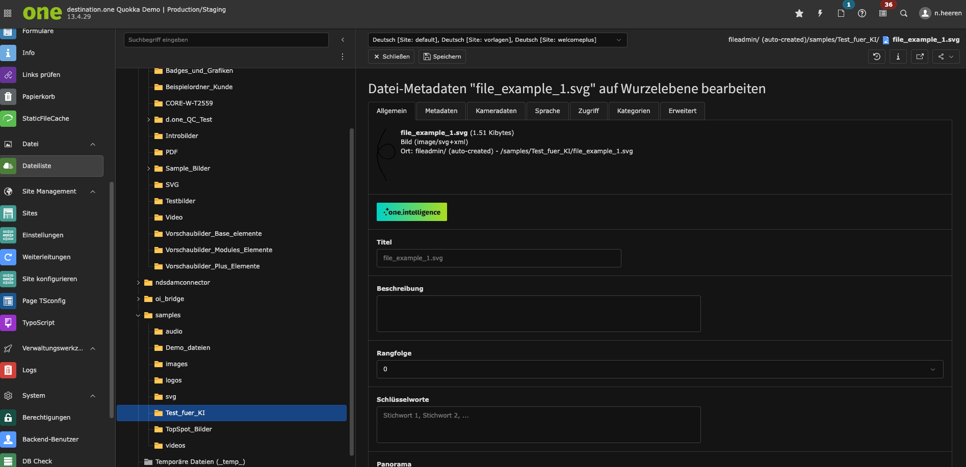Open the bookmarks star icon
This screenshot has height=467, width=966.
pyautogui.click(x=799, y=13)
